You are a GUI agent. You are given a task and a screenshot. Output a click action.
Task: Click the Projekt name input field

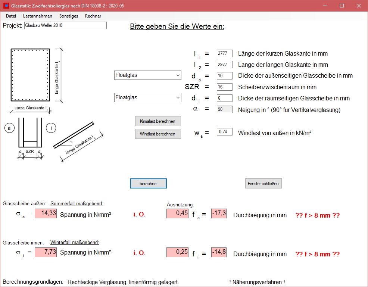65,25
